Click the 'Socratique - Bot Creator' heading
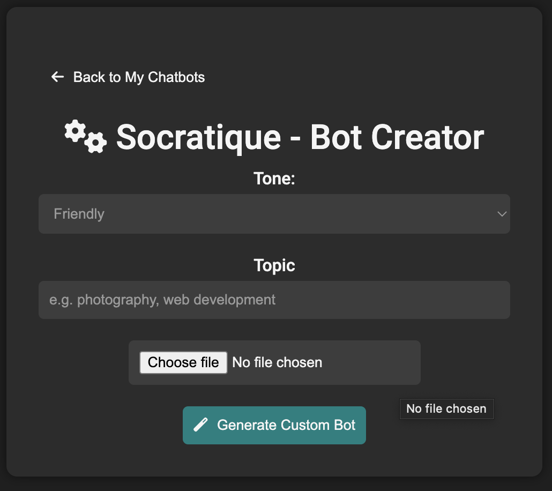Screen dimensions: 552x491 coord(300,137)
